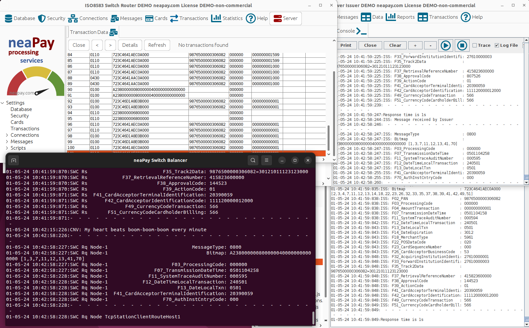Viewport: 529px width, 328px height.
Task: Open Help in the Switch Router window
Action: 257,18
